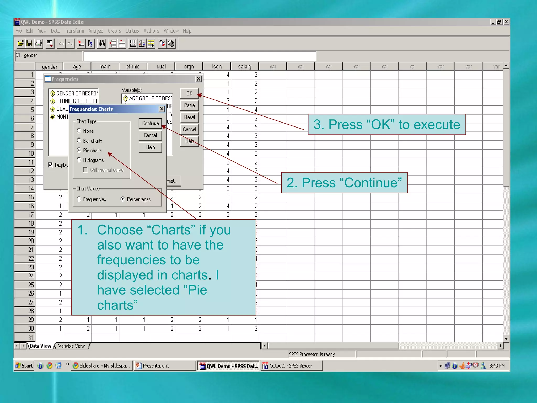Click the Windows Start button

(24, 365)
